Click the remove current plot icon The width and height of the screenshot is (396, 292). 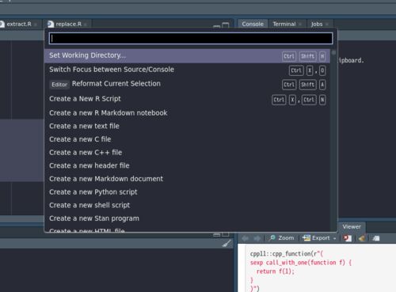[x=348, y=238]
